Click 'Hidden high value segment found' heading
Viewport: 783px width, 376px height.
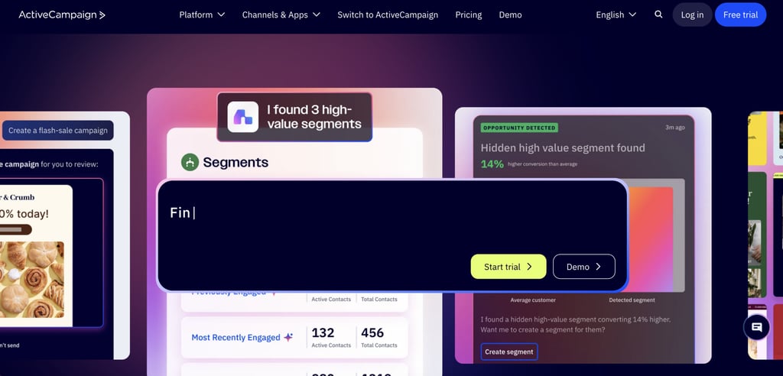point(563,147)
